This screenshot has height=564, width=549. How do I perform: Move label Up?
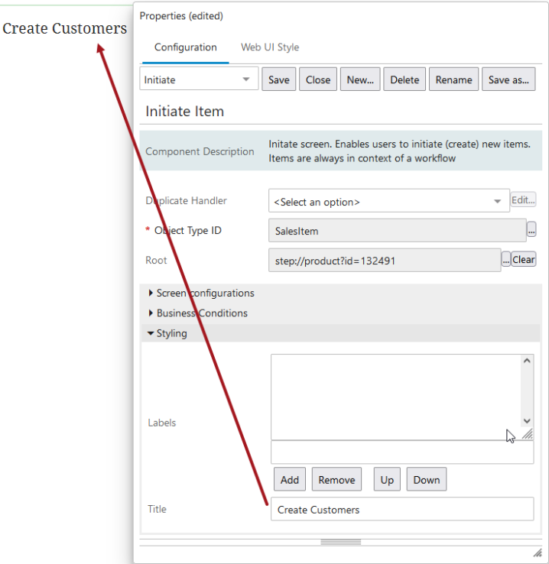click(387, 479)
